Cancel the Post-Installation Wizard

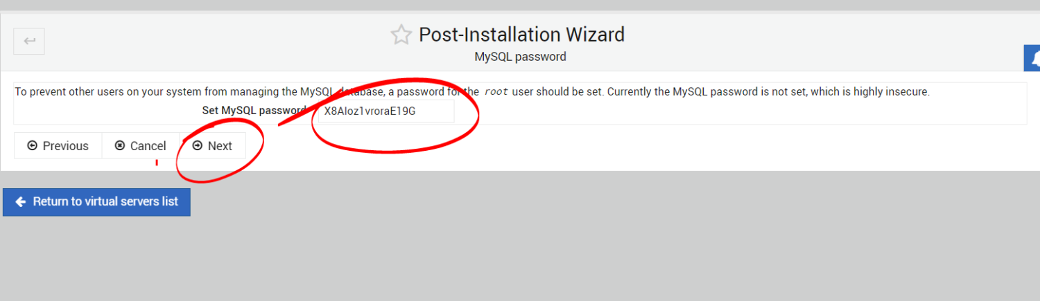[141, 146]
